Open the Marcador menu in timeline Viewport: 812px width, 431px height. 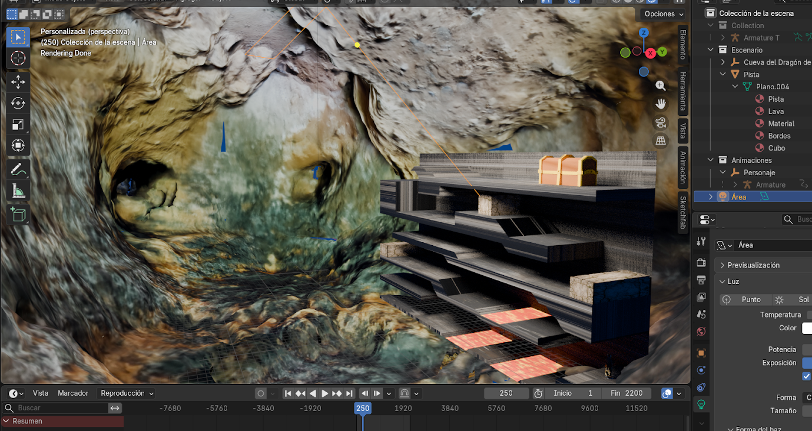click(73, 393)
